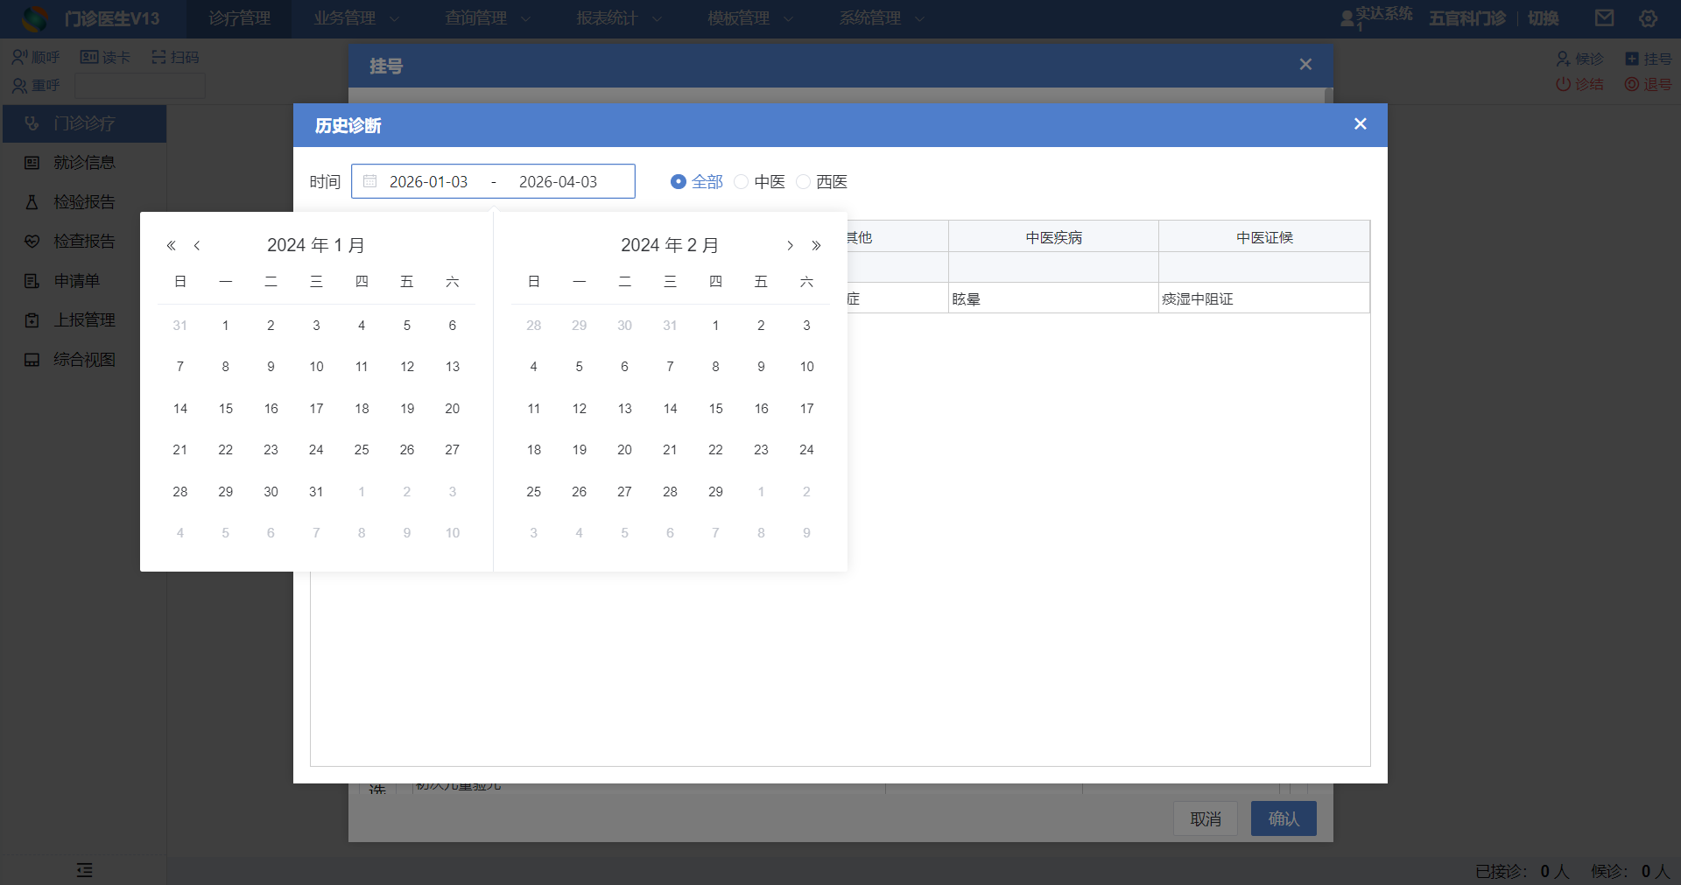Close the 历史诊断 dialog
This screenshot has height=885, width=1681.
[x=1360, y=124]
